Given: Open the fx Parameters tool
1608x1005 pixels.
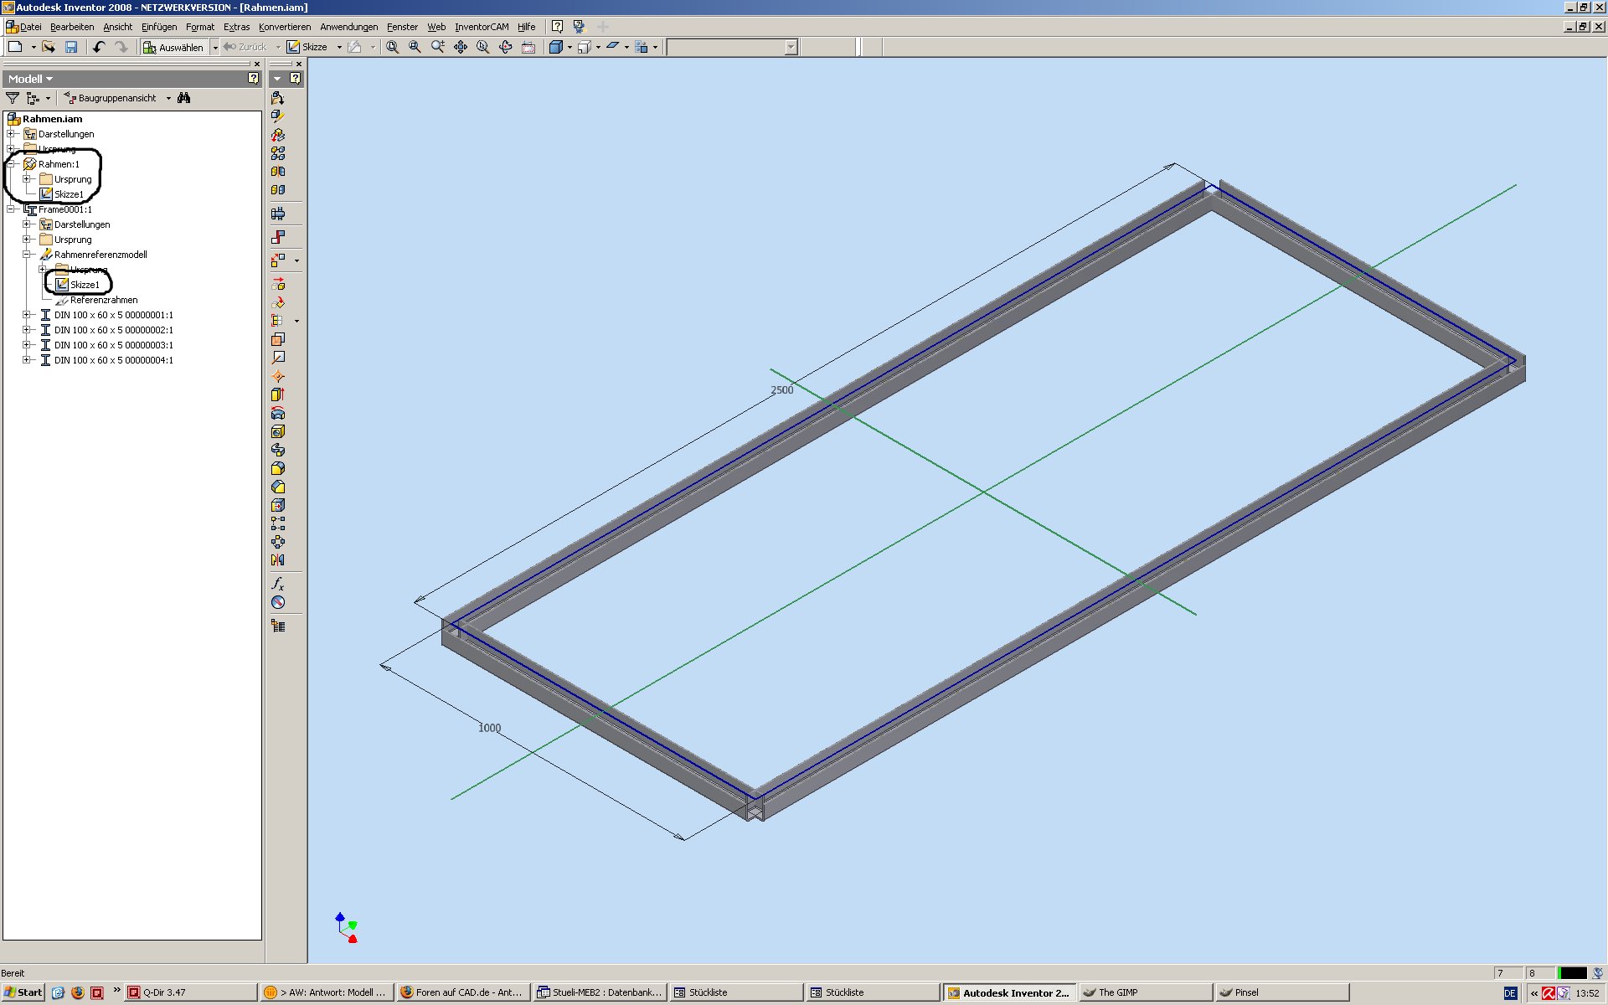Looking at the screenshot, I should [278, 583].
